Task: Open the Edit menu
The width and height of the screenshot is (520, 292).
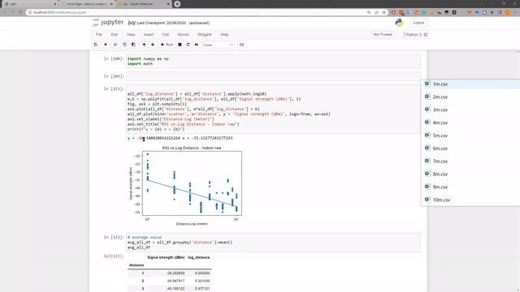Action: [115, 34]
